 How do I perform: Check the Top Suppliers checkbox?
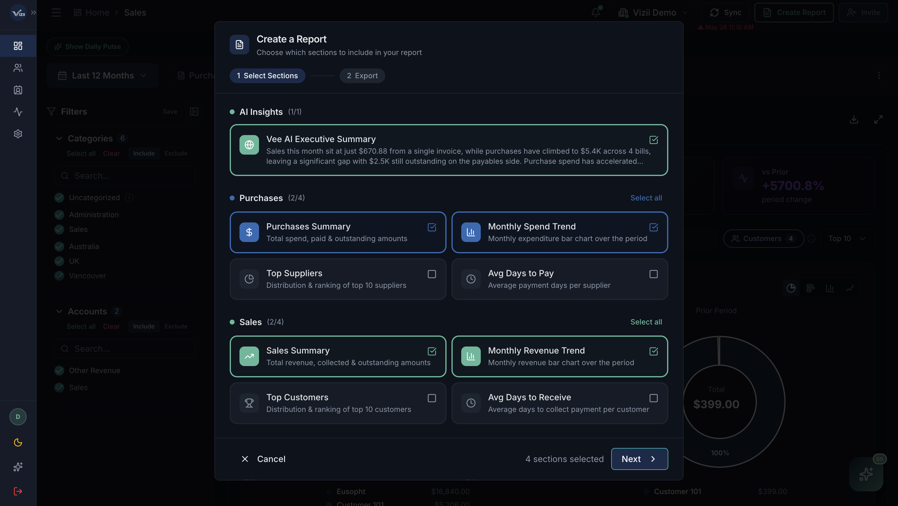tap(432, 274)
